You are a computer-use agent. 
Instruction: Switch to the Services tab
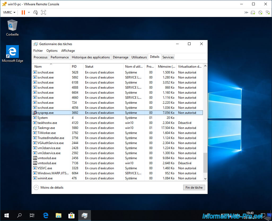click(x=168, y=57)
